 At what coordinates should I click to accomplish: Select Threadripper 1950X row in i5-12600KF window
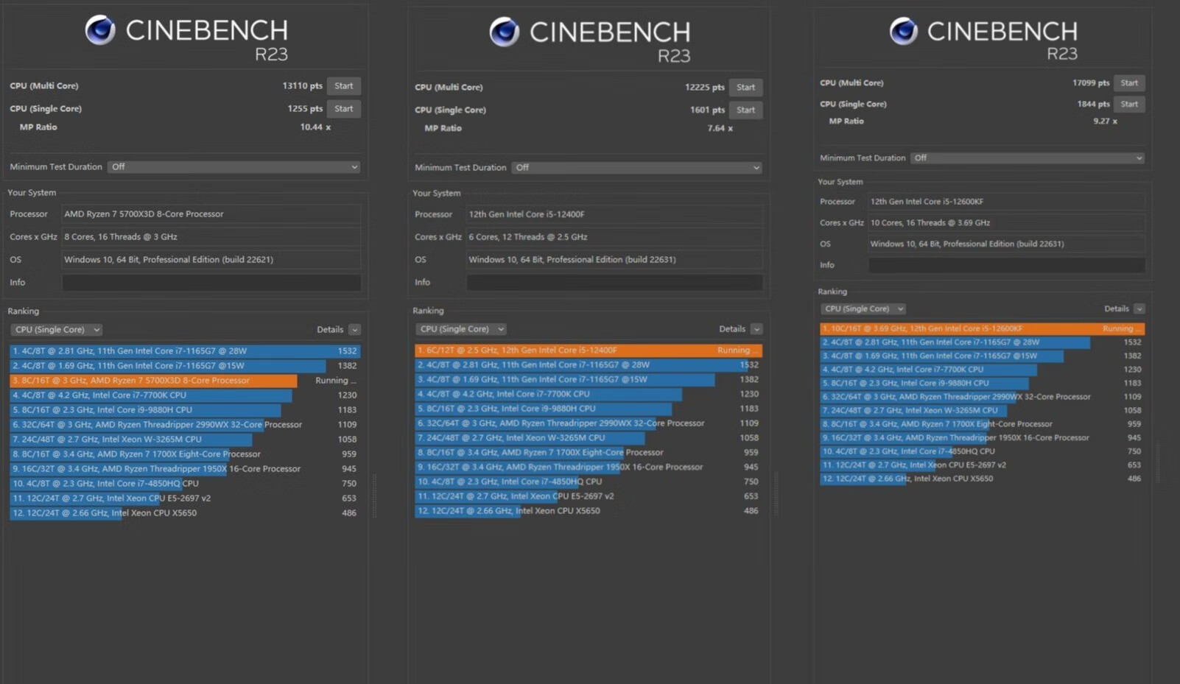(982, 438)
